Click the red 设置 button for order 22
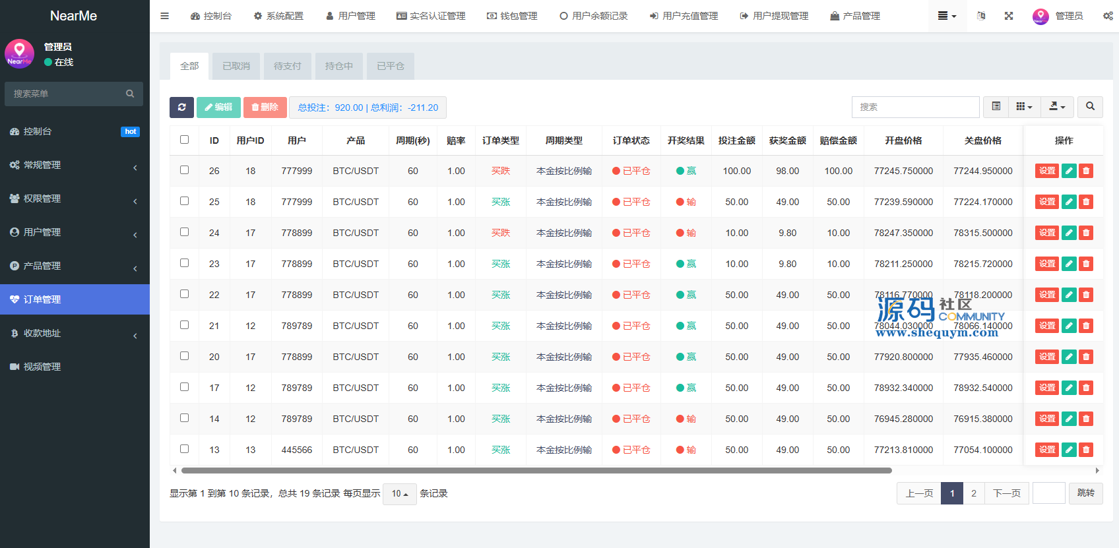The image size is (1119, 548). tap(1047, 295)
